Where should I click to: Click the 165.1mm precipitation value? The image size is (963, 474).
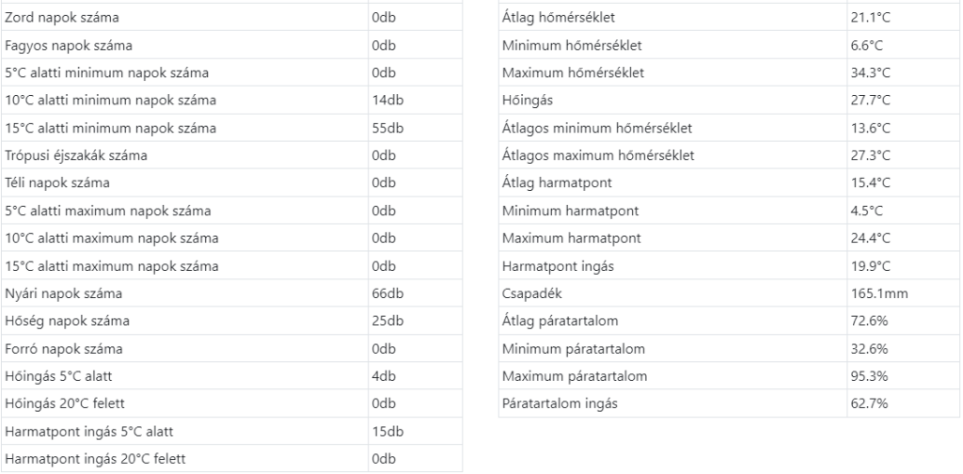click(x=876, y=293)
